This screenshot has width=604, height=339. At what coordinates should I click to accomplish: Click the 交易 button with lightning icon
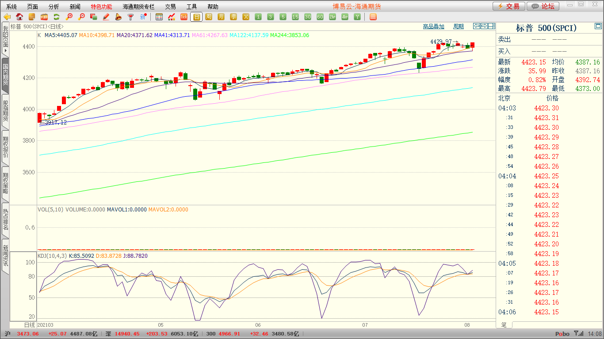coord(509,6)
